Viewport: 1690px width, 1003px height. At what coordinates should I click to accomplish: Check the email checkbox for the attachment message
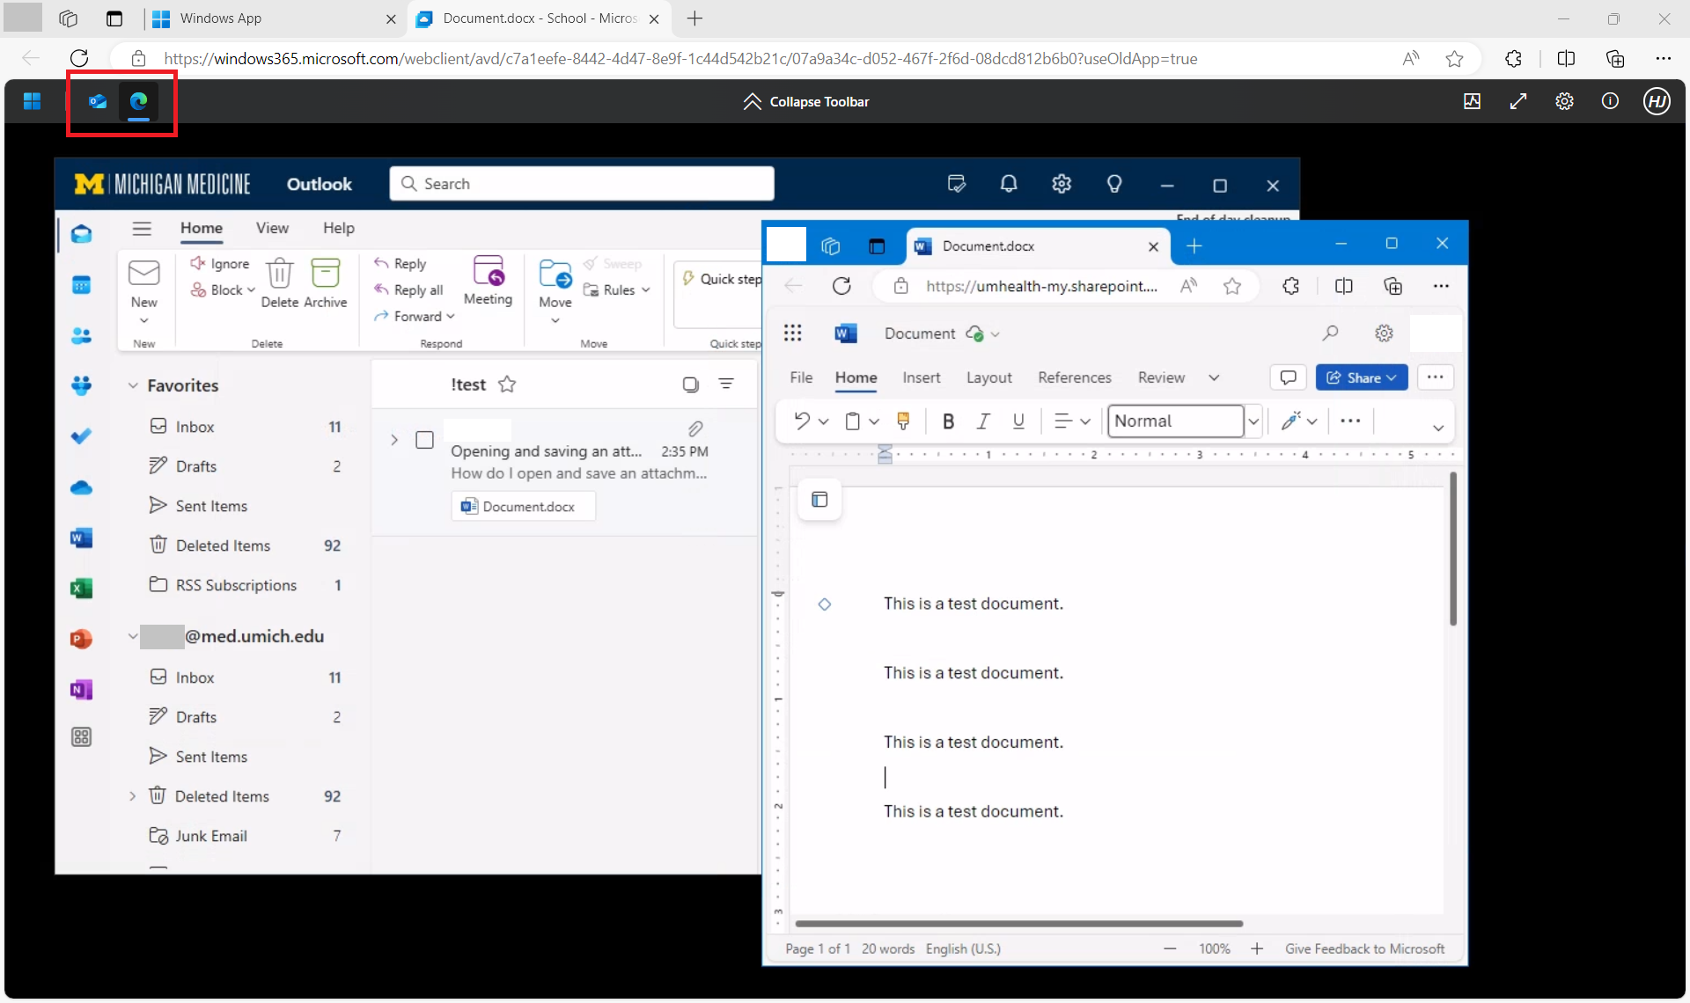point(425,440)
